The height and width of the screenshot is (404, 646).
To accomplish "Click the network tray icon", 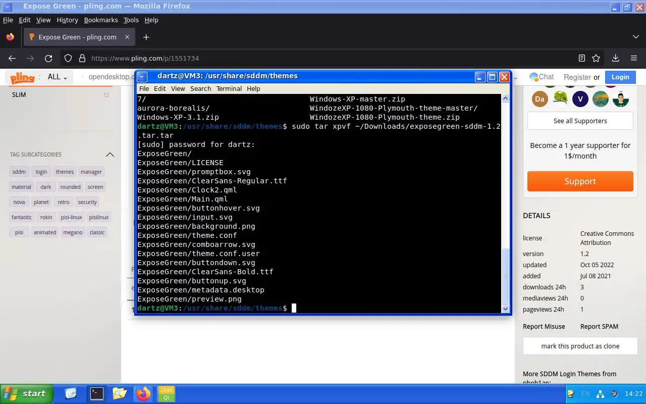I will (x=600, y=394).
